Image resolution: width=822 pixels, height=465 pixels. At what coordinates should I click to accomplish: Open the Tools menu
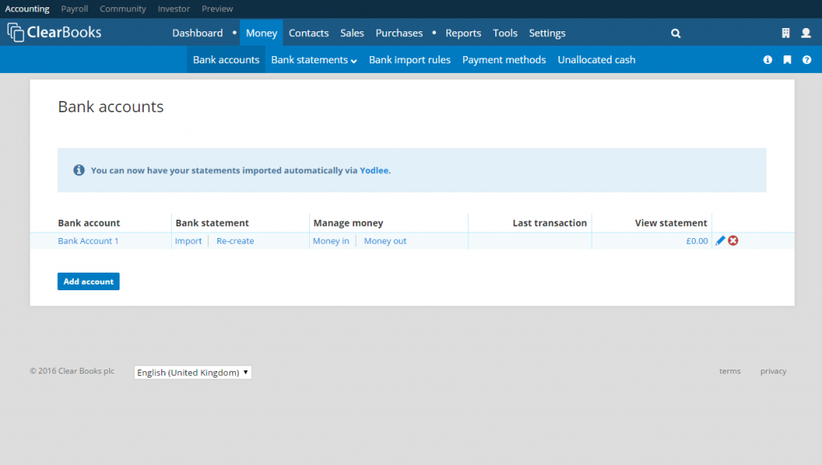(506, 33)
